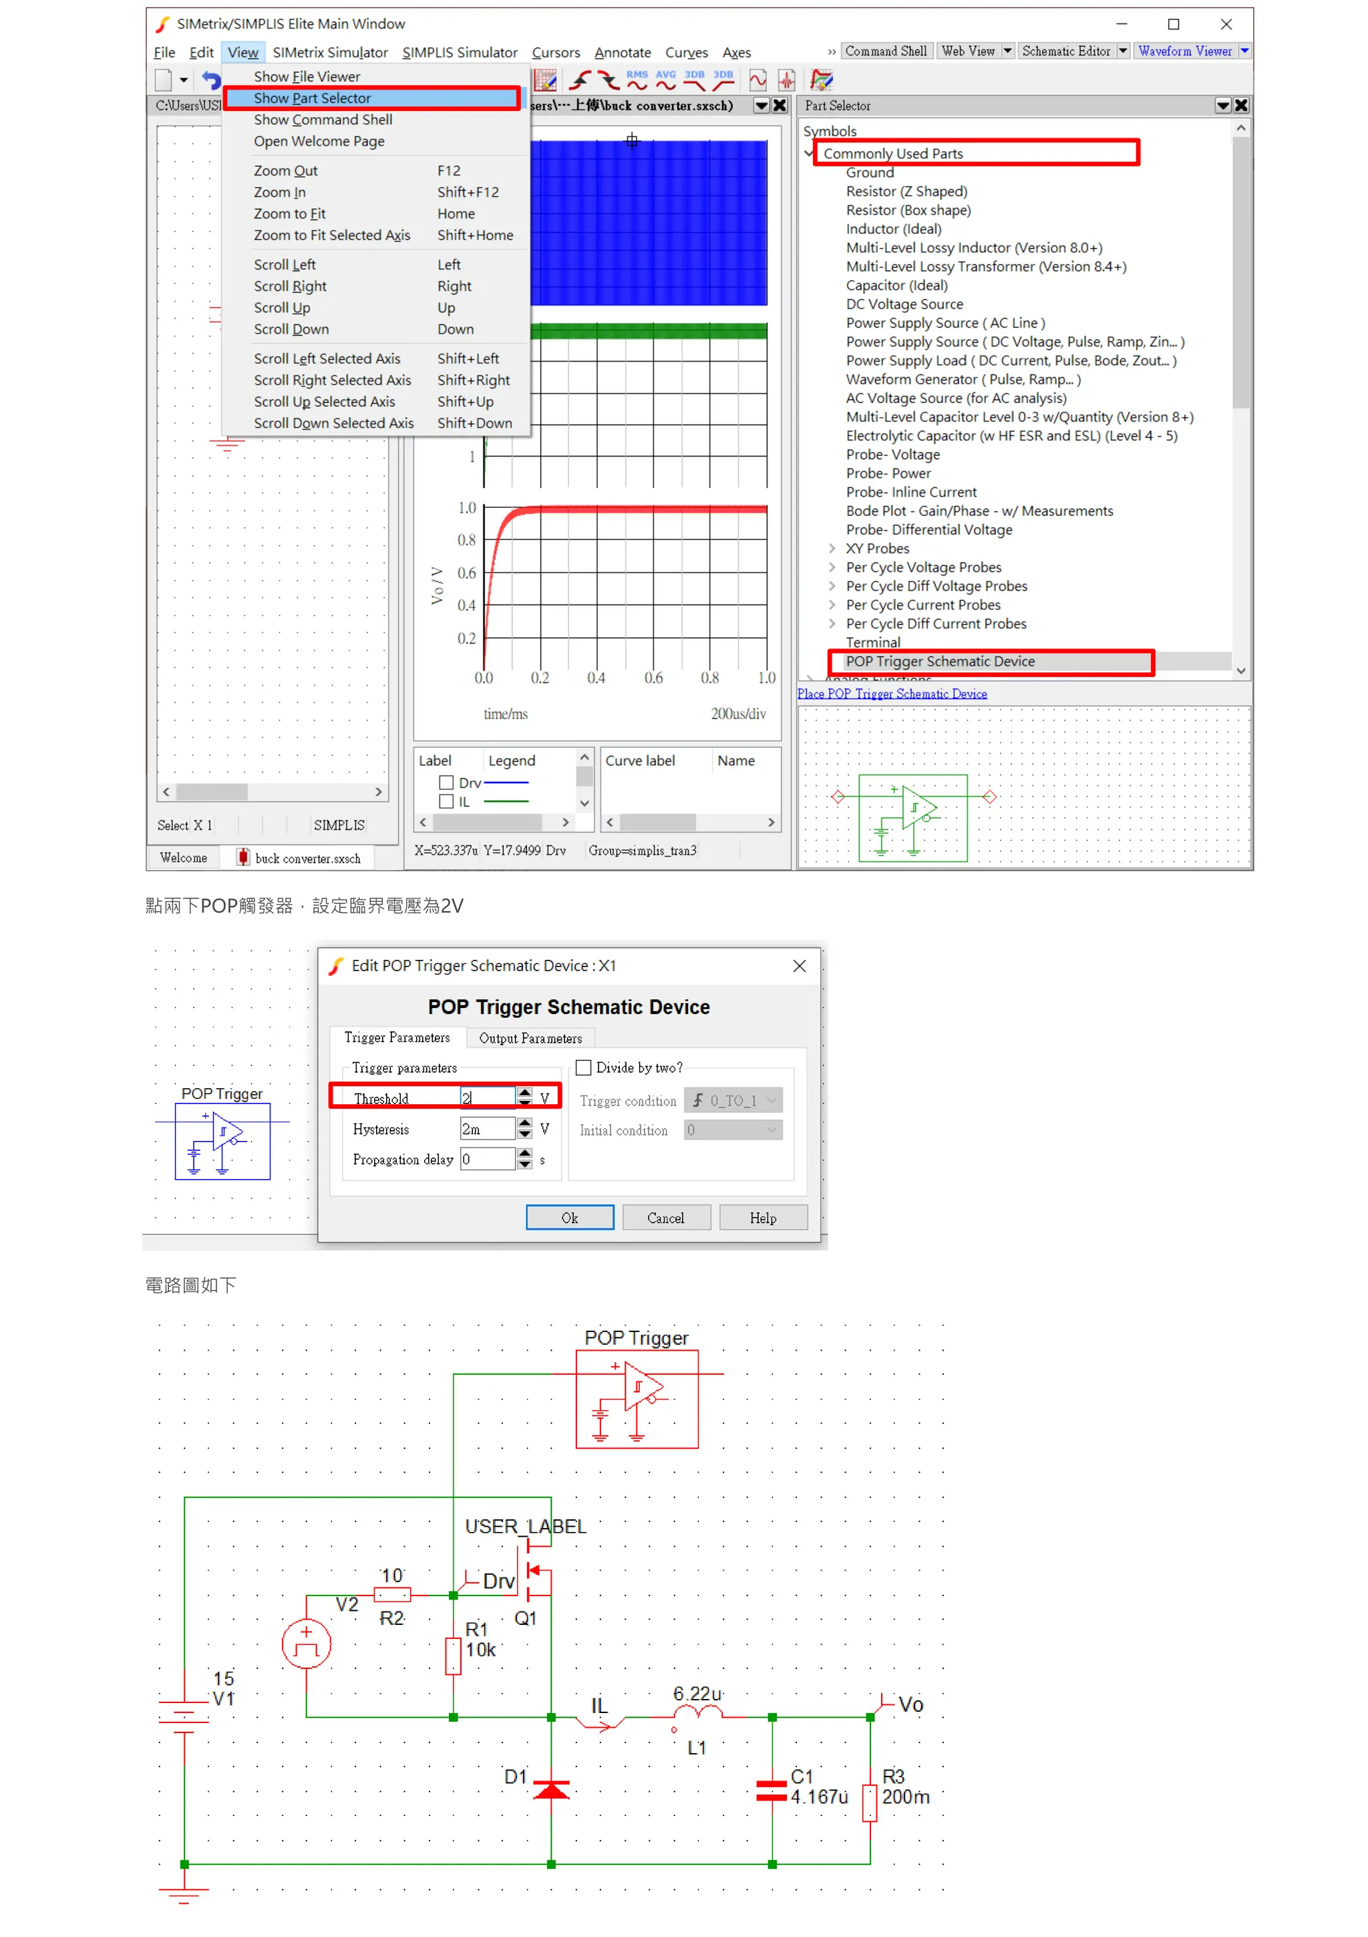
Task: Enable the Divide by two checkbox
Action: click(x=583, y=1067)
